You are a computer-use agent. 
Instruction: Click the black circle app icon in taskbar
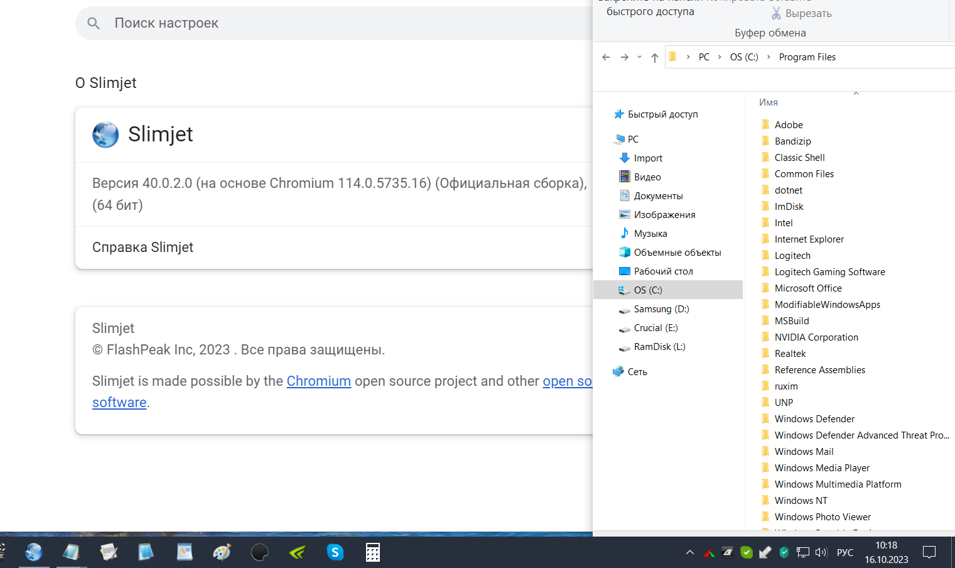pyautogui.click(x=259, y=552)
